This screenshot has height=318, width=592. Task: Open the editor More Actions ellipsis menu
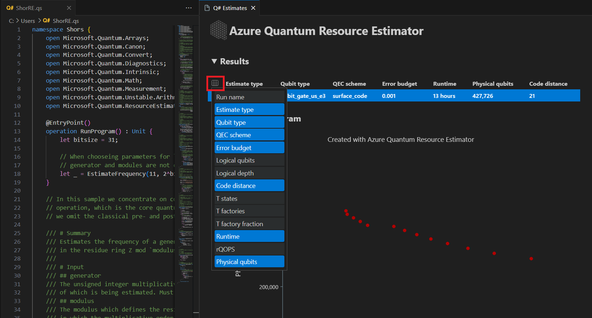click(x=189, y=8)
